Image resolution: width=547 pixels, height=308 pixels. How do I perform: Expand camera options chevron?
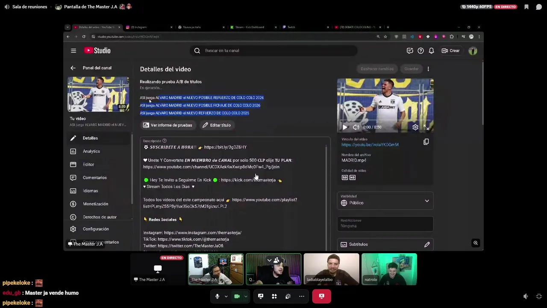click(x=246, y=296)
